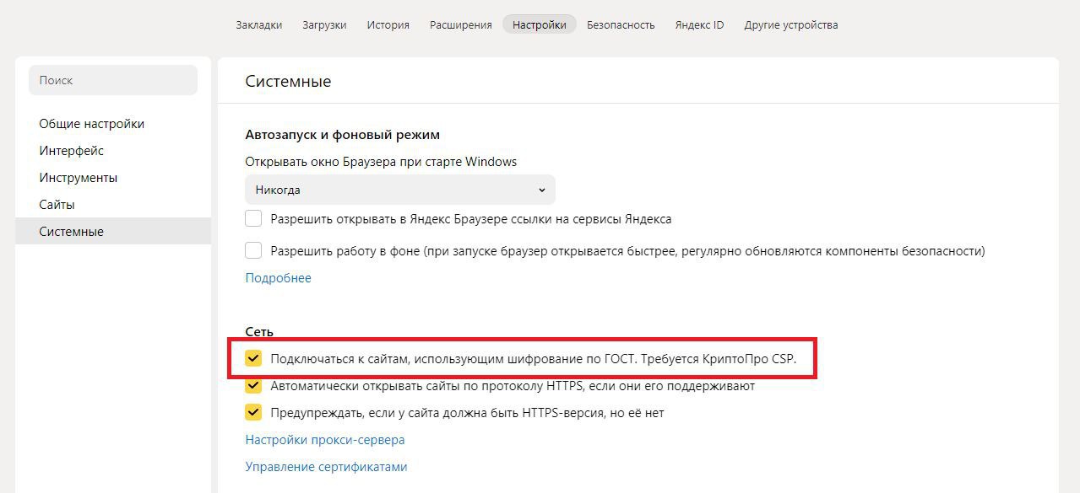Open Управление сертификатами link
Screen dimensions: 1080x493
326,467
